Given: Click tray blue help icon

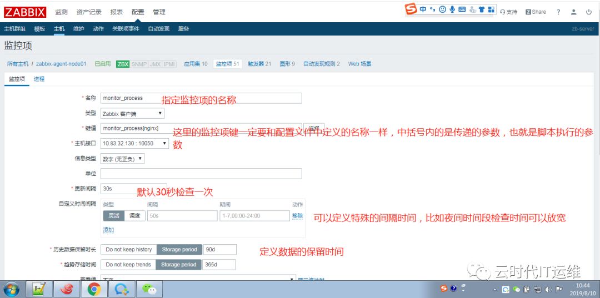Looking at the screenshot, I should 454,289.
